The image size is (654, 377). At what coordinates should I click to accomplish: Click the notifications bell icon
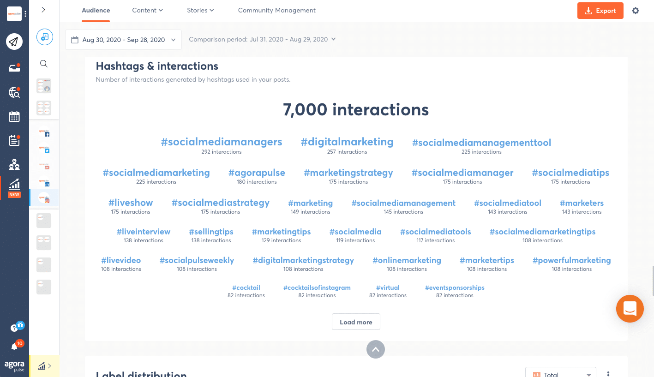tap(14, 347)
